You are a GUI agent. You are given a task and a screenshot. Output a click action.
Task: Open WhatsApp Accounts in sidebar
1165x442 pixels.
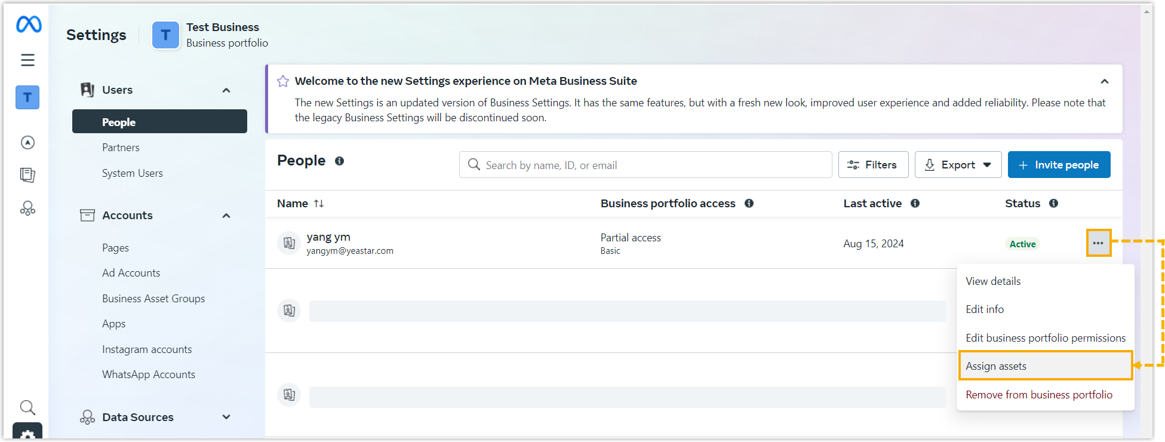(x=149, y=375)
